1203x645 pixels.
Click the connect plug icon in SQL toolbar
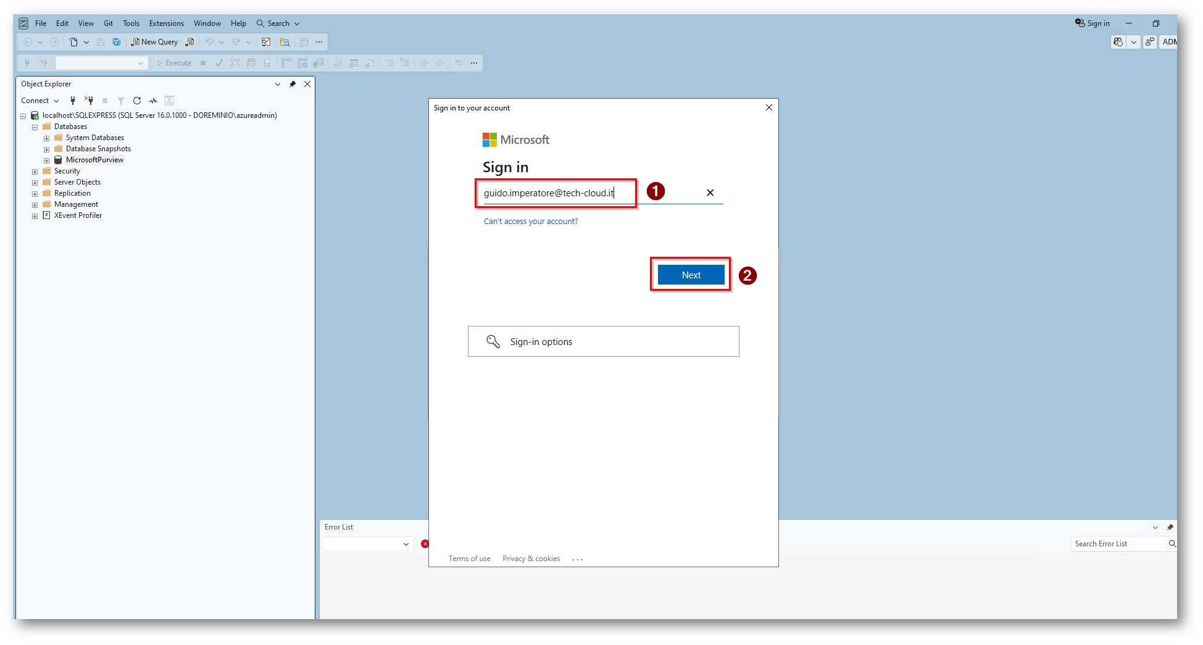coord(27,63)
